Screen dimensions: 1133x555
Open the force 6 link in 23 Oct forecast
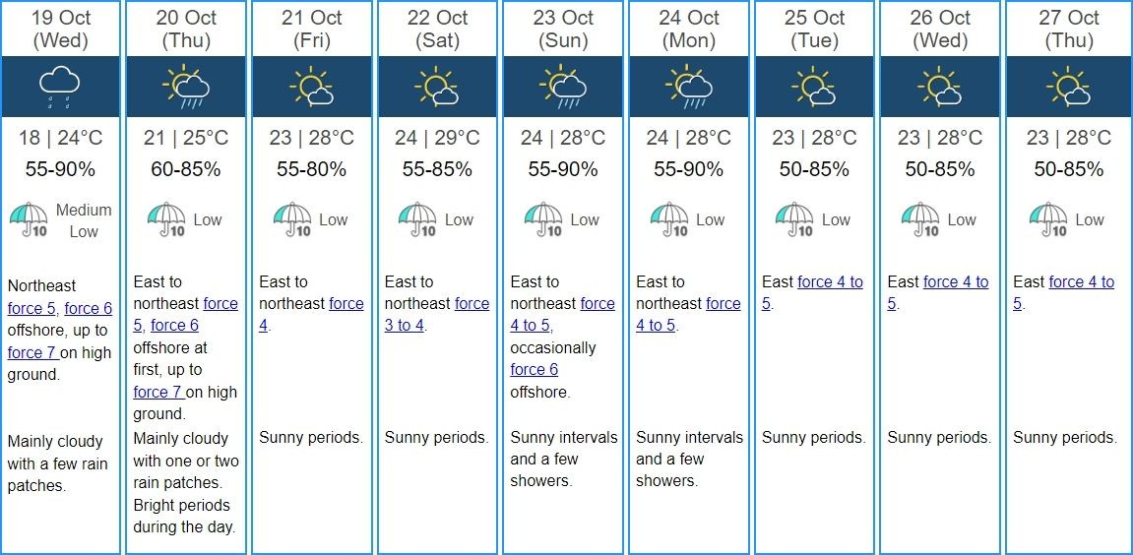[534, 369]
